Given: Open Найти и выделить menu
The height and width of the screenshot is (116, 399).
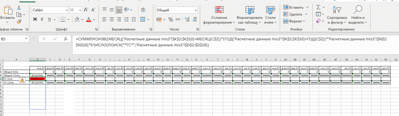Looking at the screenshot, I should coord(358,15).
